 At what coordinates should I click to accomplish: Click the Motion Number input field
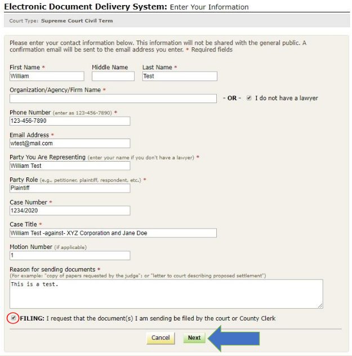point(70,256)
